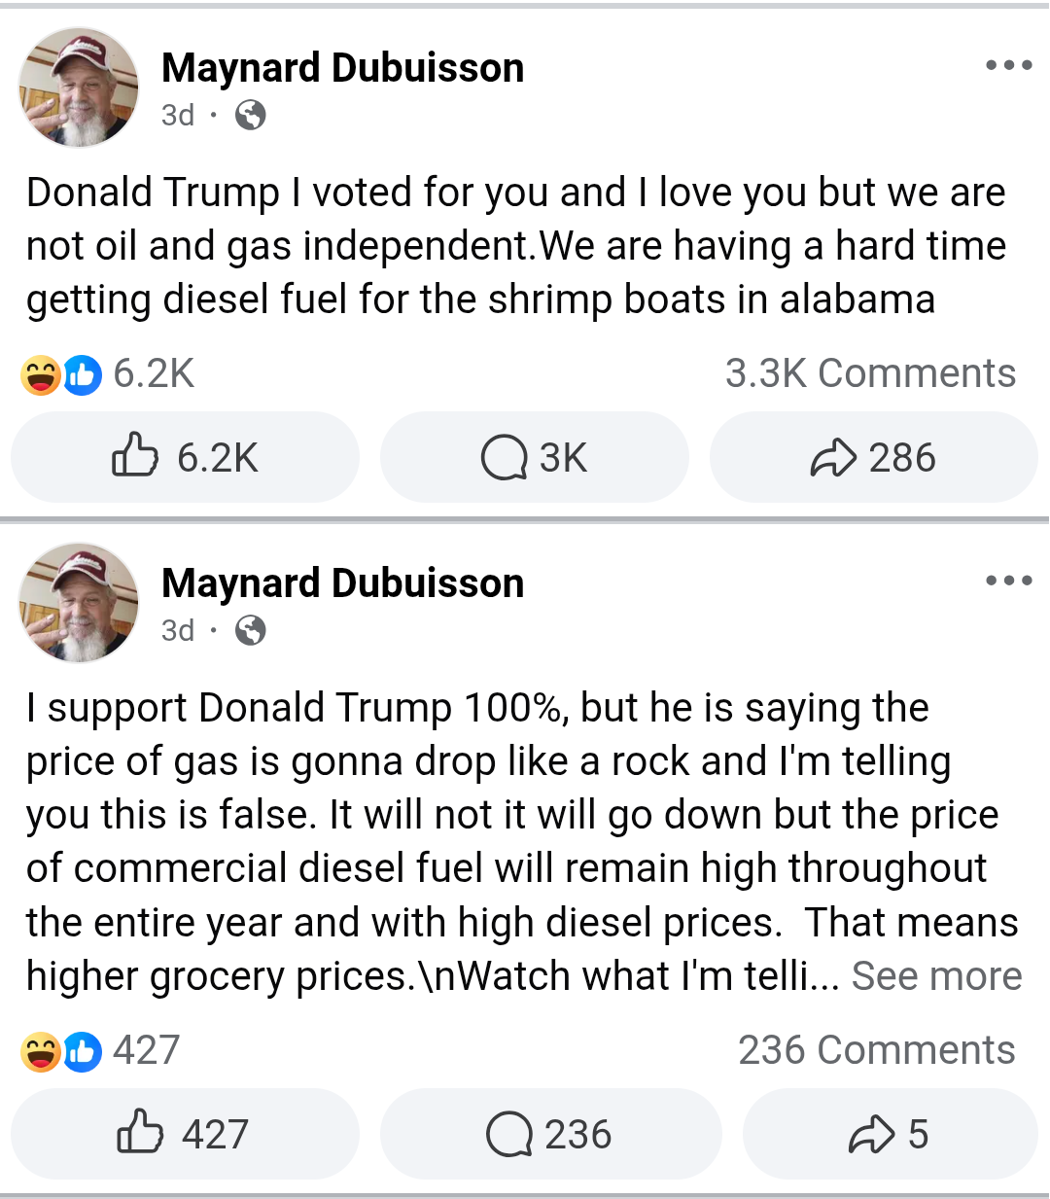Image resolution: width=1050 pixels, height=1199 pixels.
Task: Share the second post showing 5 shares
Action: pos(890,1134)
